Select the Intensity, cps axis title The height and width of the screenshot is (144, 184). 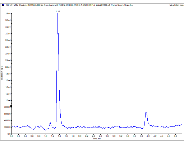2,73
